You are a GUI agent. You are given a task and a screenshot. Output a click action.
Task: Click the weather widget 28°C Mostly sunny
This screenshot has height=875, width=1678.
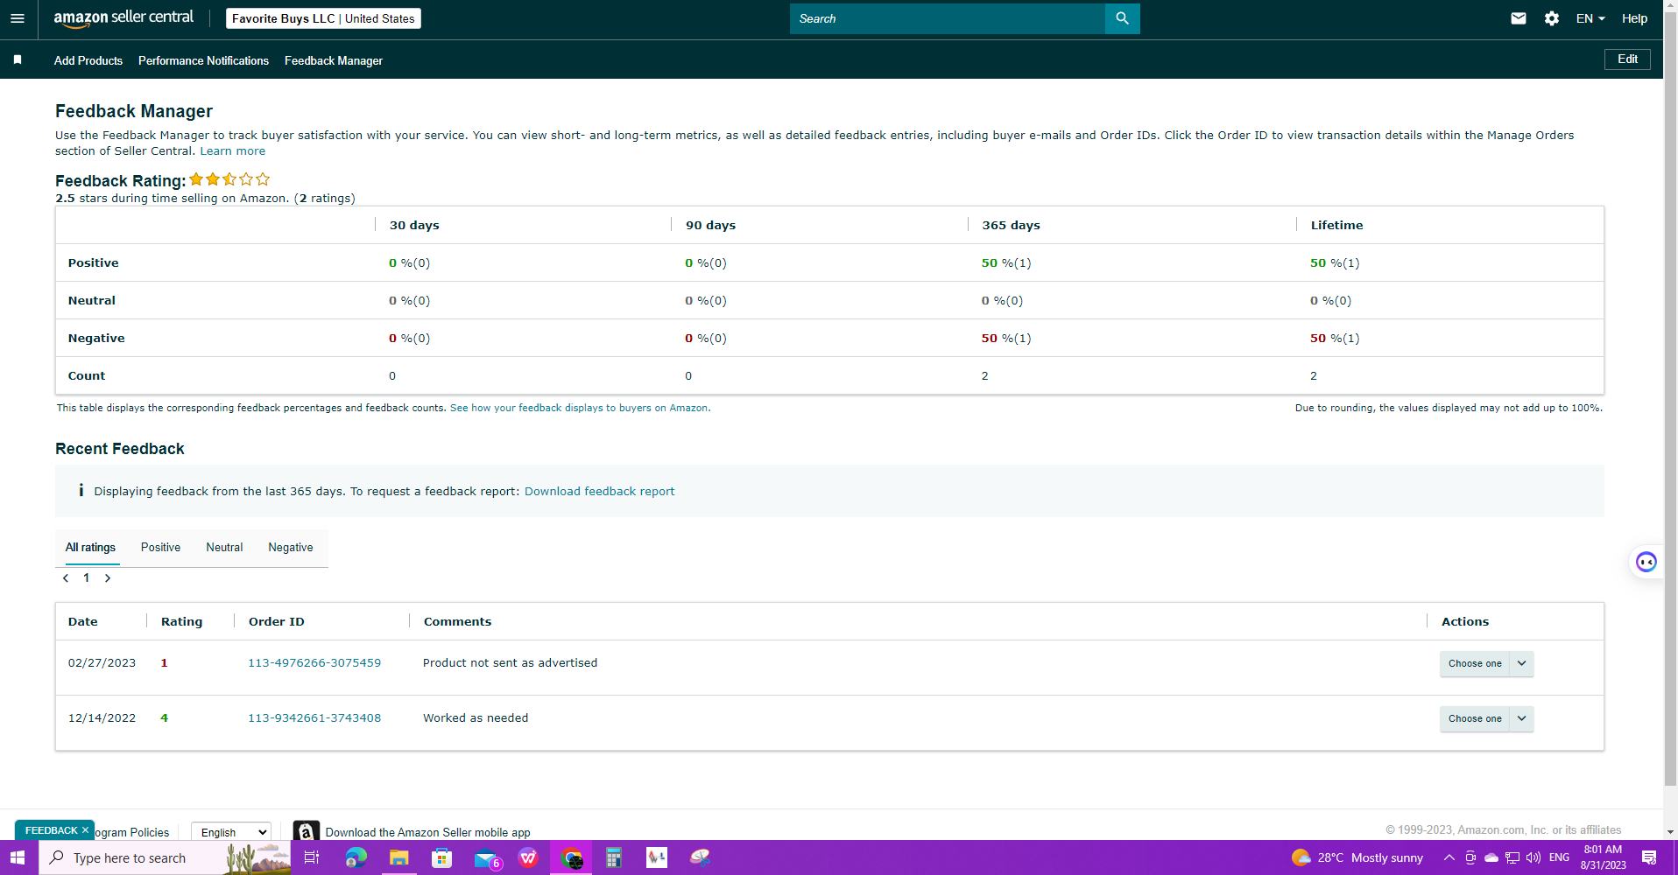click(1357, 857)
